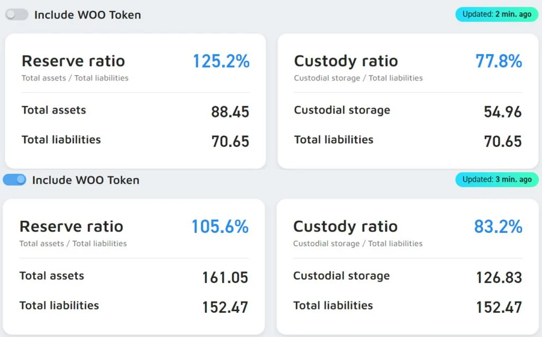Click the "Updated: 3 min. ago" badge
This screenshot has width=542, height=337.
[496, 180]
